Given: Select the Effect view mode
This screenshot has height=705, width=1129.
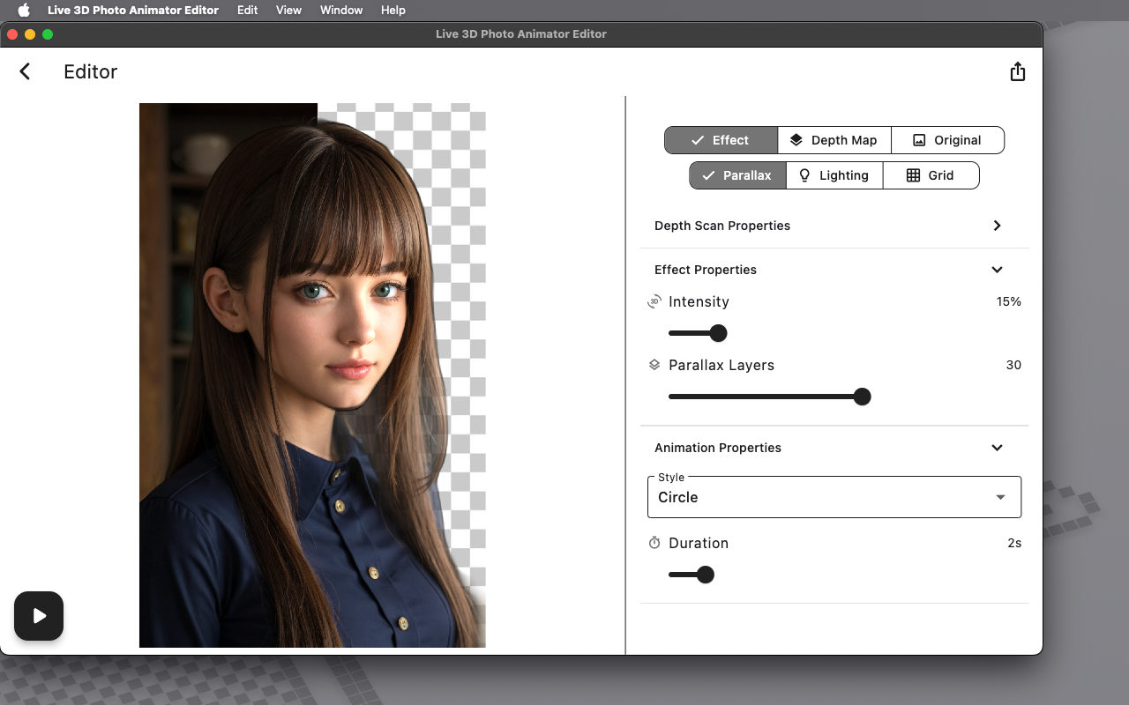Looking at the screenshot, I should click(x=721, y=140).
